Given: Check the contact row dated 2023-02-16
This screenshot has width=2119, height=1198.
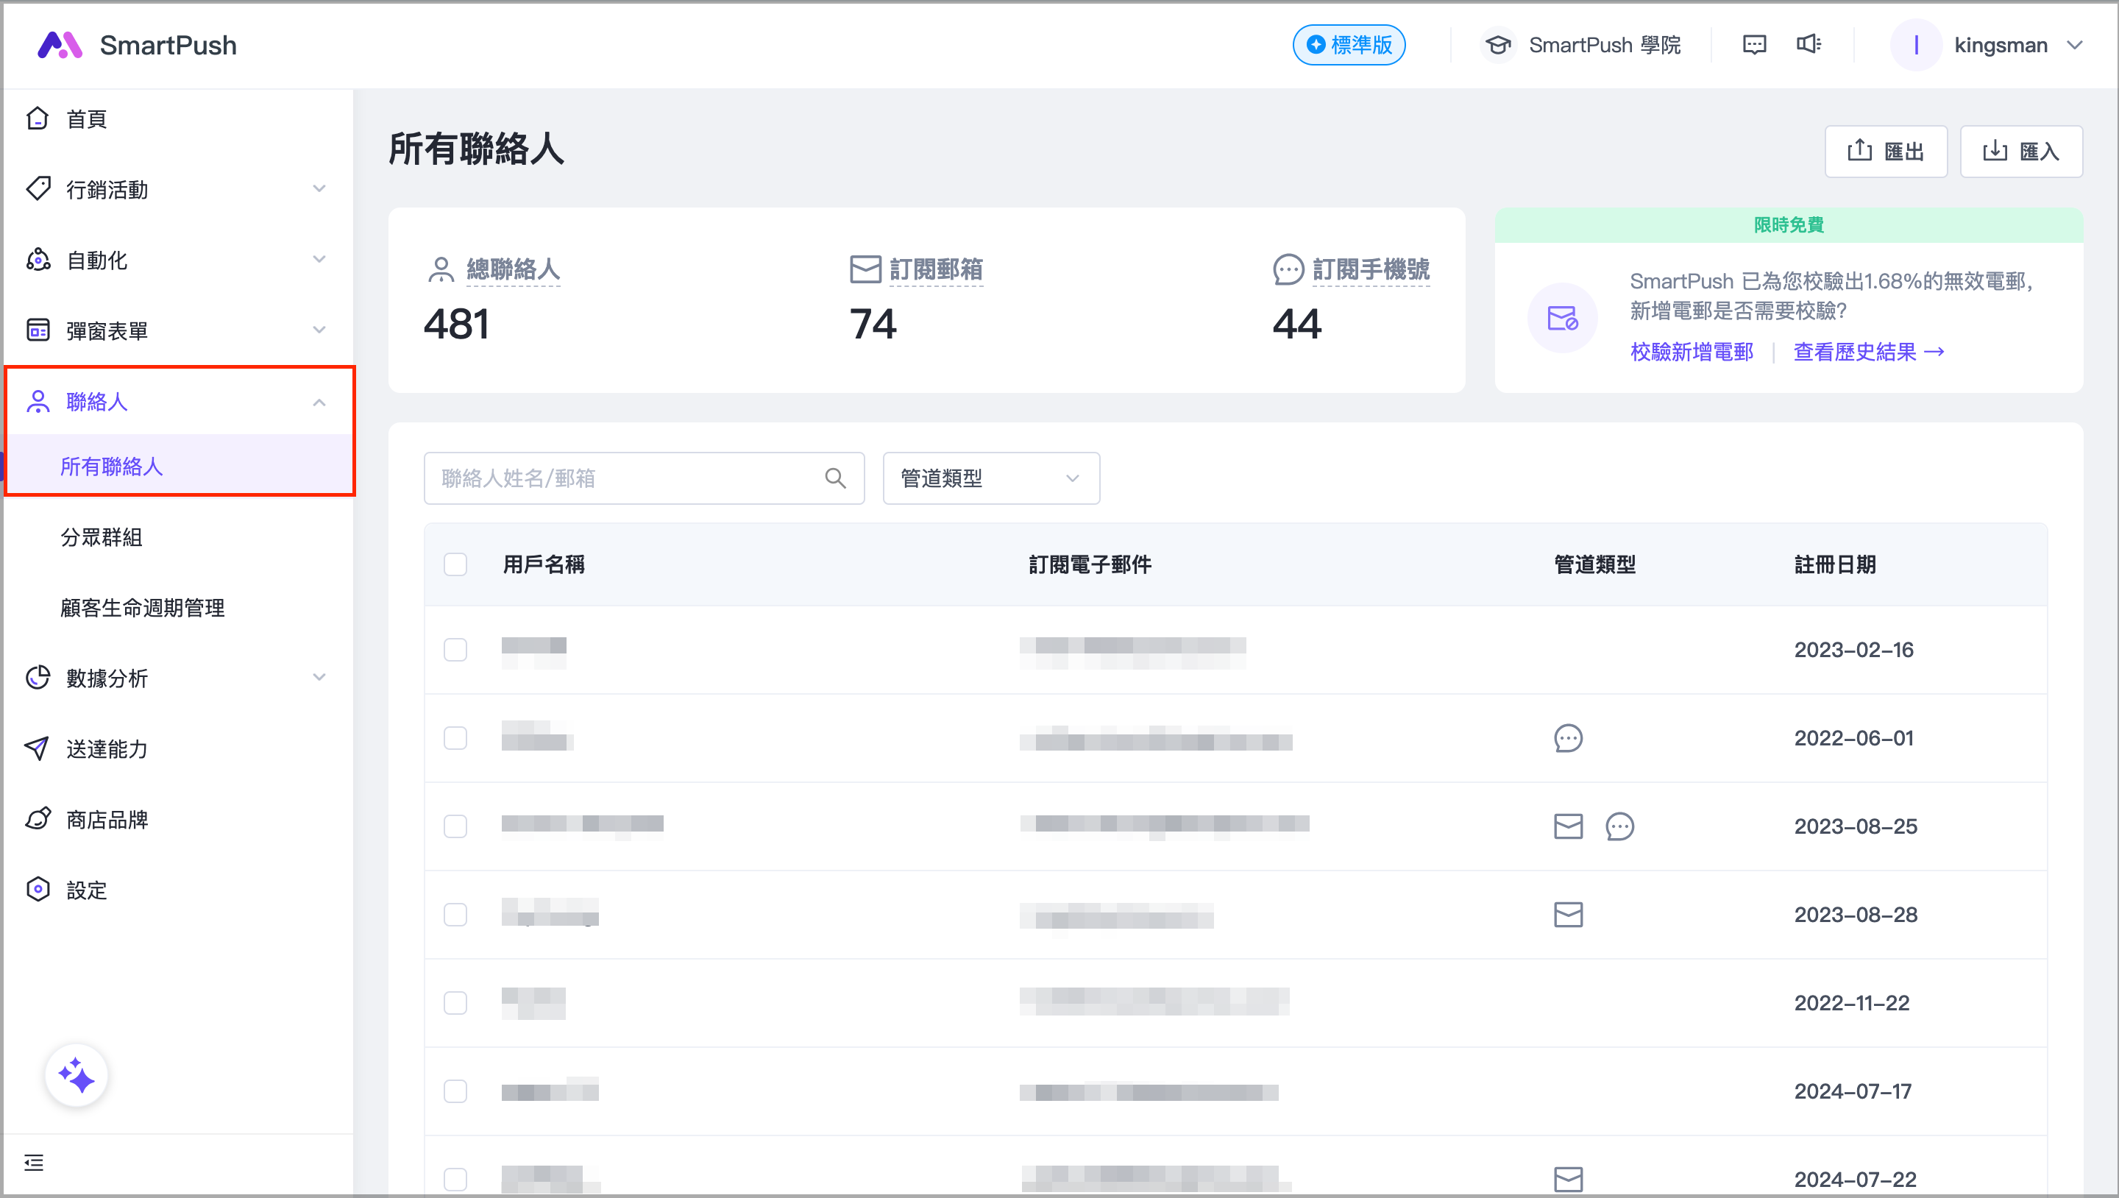Looking at the screenshot, I should pos(455,650).
